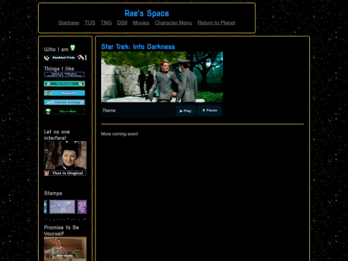The image size is (348, 261).
Task: Click the Marine Biology badge
Action: [x=64, y=102]
